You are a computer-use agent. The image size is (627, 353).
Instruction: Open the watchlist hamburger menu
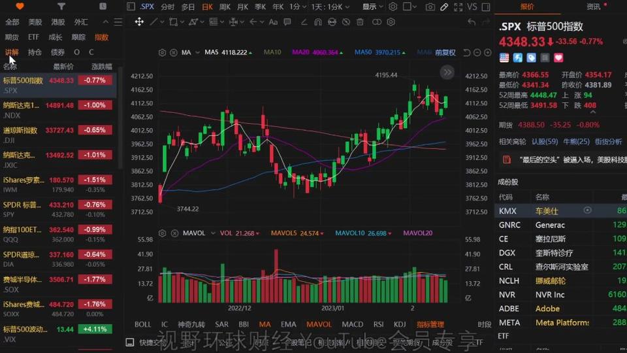click(118, 22)
